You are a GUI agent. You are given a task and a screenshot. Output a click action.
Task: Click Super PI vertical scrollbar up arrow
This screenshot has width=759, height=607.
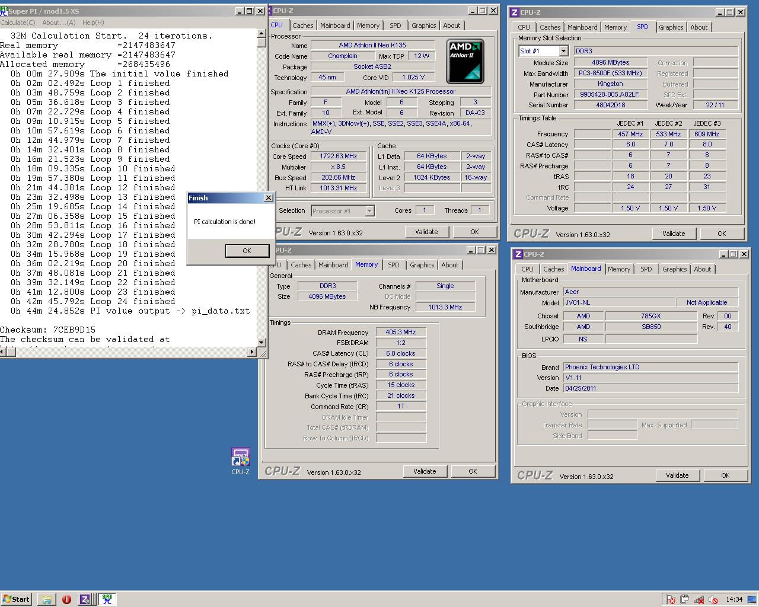pyautogui.click(x=261, y=34)
